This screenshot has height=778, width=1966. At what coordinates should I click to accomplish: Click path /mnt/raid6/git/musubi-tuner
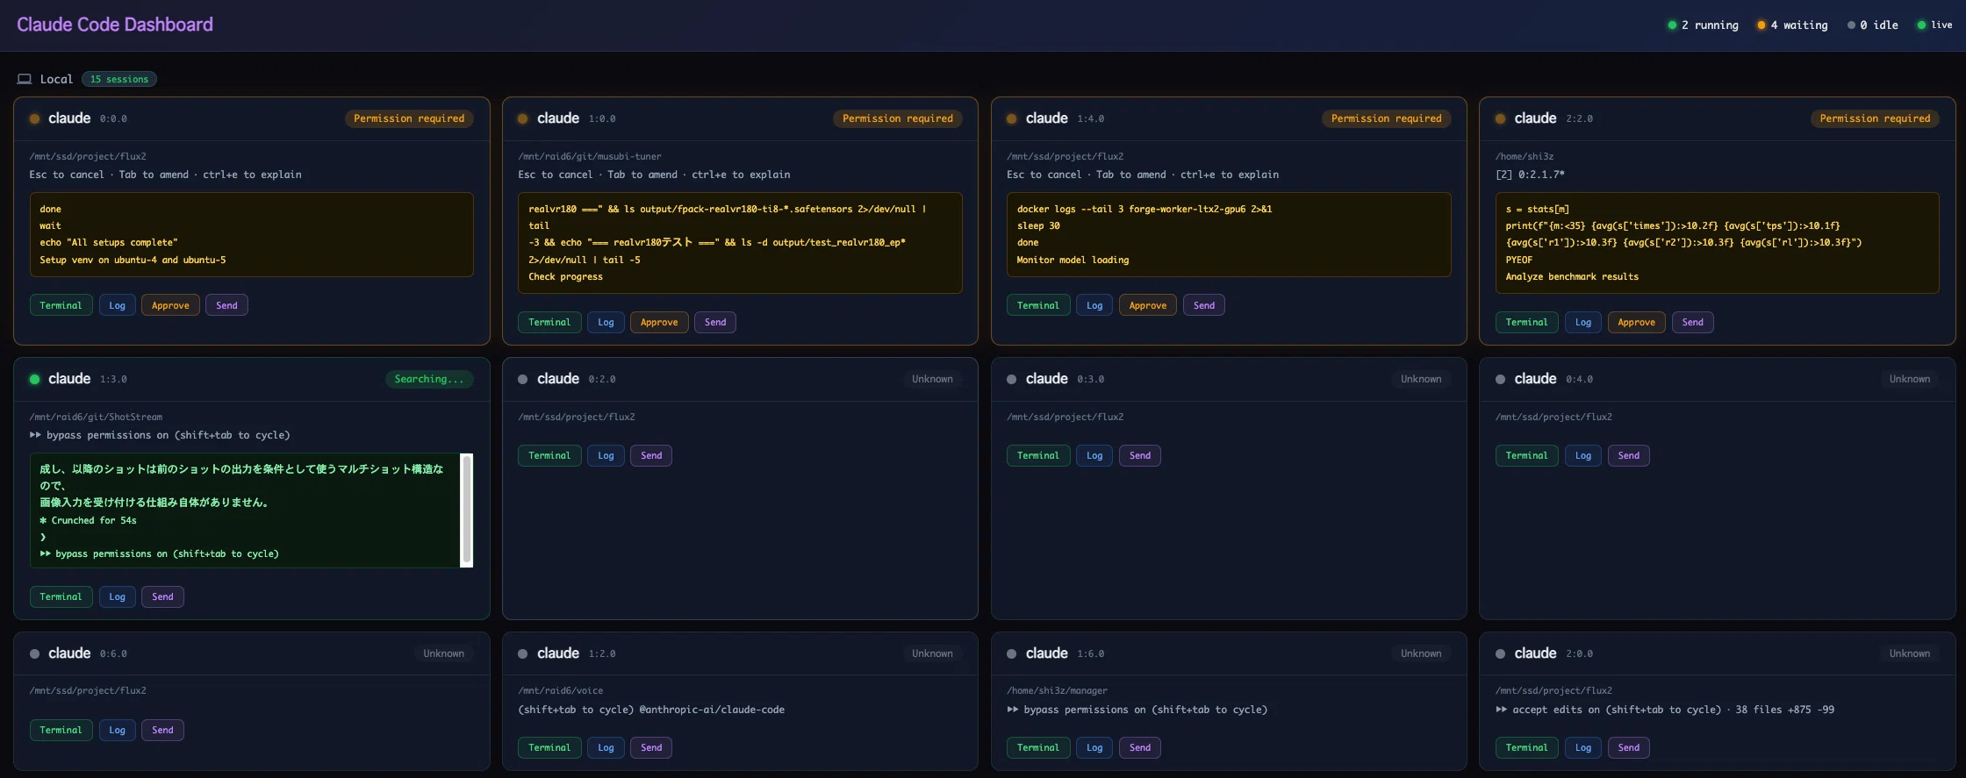coord(590,156)
